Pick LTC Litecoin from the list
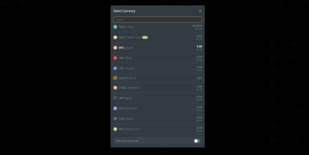The image size is (309, 155). (x=158, y=68)
